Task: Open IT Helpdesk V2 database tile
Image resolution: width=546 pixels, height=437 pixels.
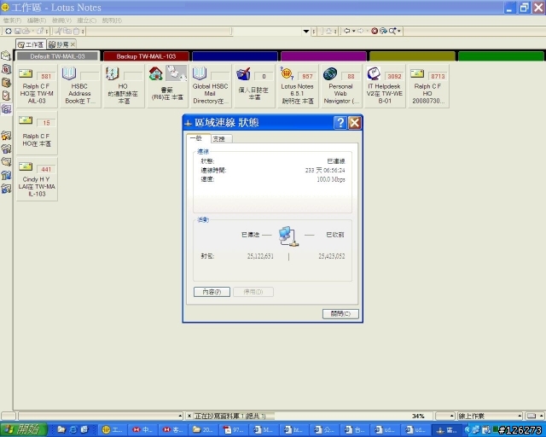Action: pos(385,86)
